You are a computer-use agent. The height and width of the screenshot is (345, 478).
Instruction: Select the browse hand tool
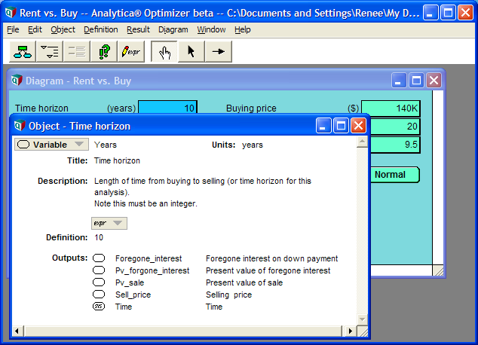tap(164, 51)
